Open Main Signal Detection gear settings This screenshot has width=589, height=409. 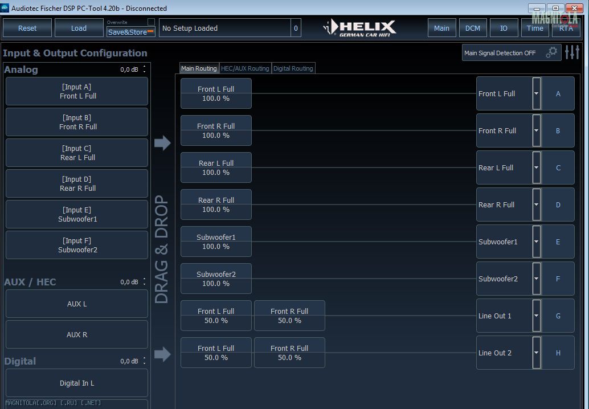551,52
